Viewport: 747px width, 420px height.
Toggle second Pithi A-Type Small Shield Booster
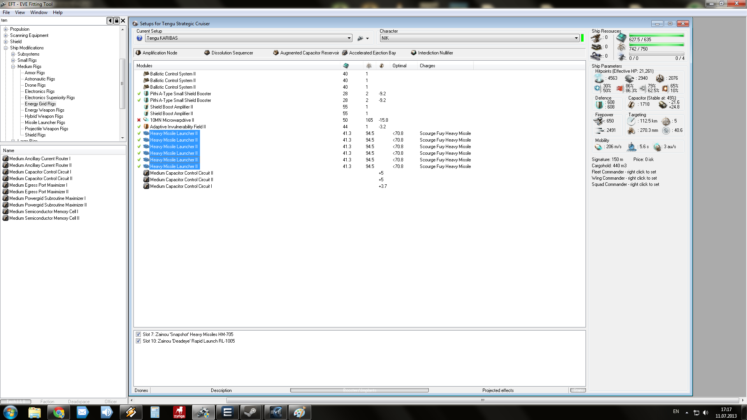[139, 100]
